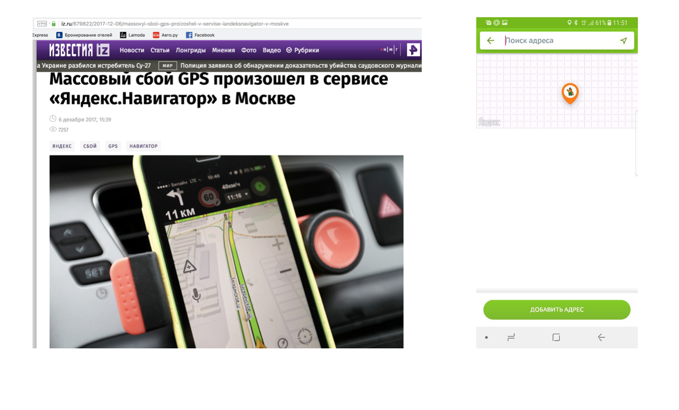Image resolution: width=679 pixels, height=410 pixels.
Task: Click the green padlock security icon
Action: (x=54, y=23)
